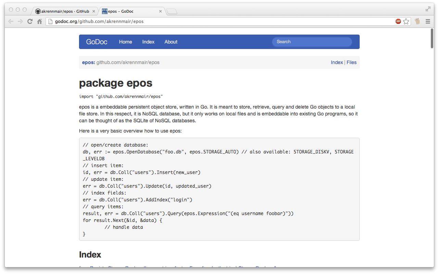Screen dimensions: 438x274
Task: Open About in GoDoc navbar
Action: [x=171, y=42]
